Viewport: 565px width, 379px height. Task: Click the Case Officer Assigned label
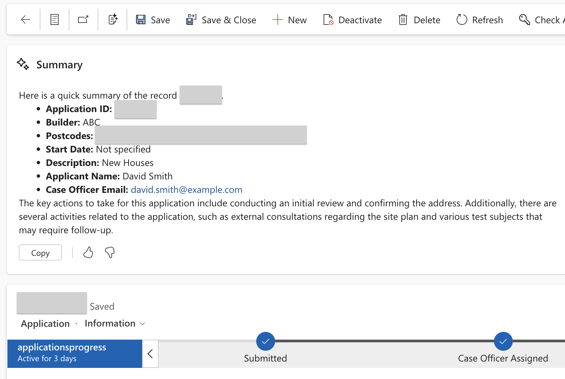tap(503, 358)
